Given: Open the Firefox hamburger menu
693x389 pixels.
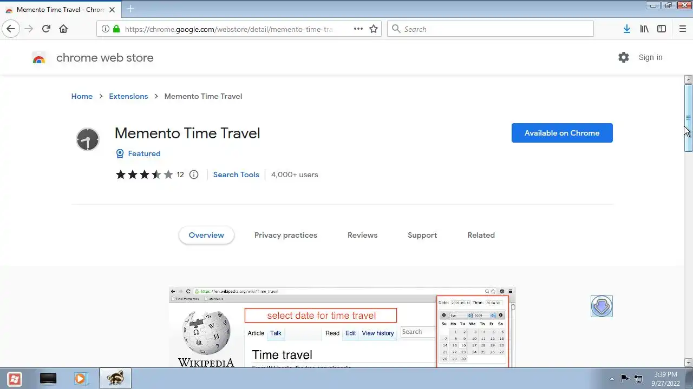Looking at the screenshot, I should (x=682, y=29).
